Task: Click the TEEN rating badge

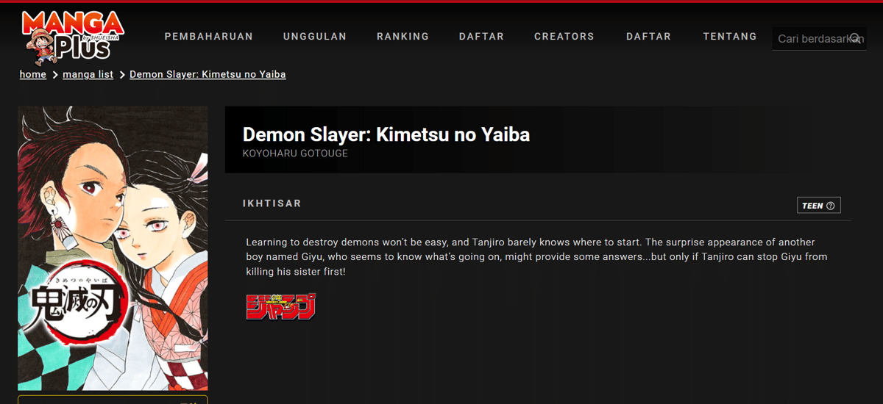Action: pos(819,206)
